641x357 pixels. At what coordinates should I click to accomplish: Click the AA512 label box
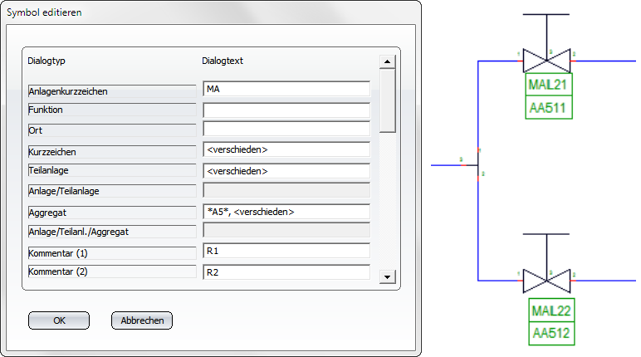551,334
